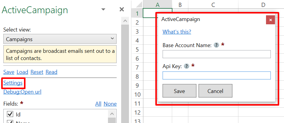This screenshot has height=123, width=284.
Task: Click the Save link in the task pane
Action: click(x=9, y=72)
